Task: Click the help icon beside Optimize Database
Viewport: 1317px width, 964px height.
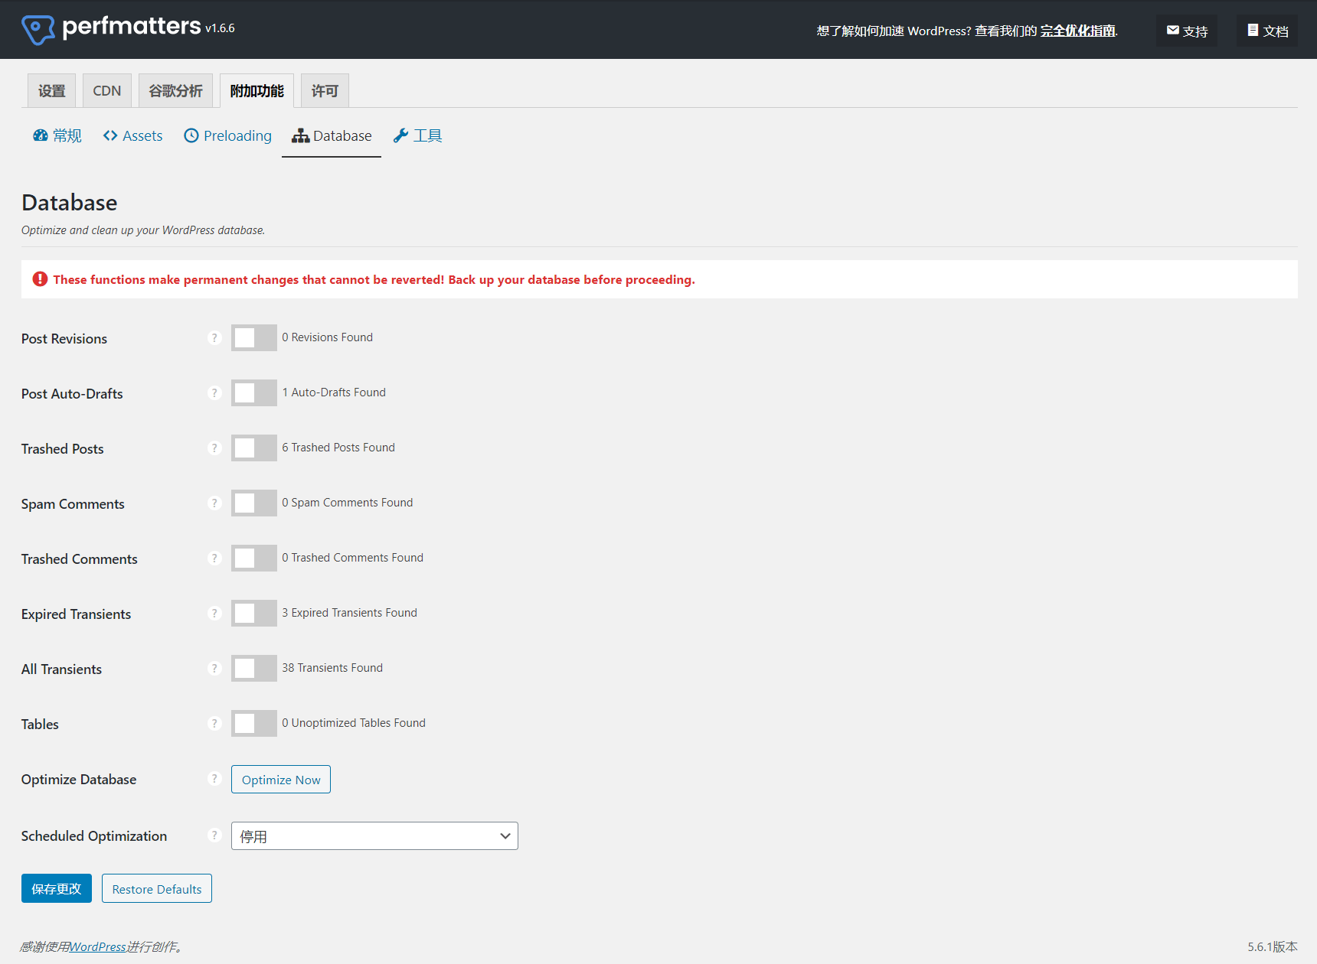Action: point(214,778)
